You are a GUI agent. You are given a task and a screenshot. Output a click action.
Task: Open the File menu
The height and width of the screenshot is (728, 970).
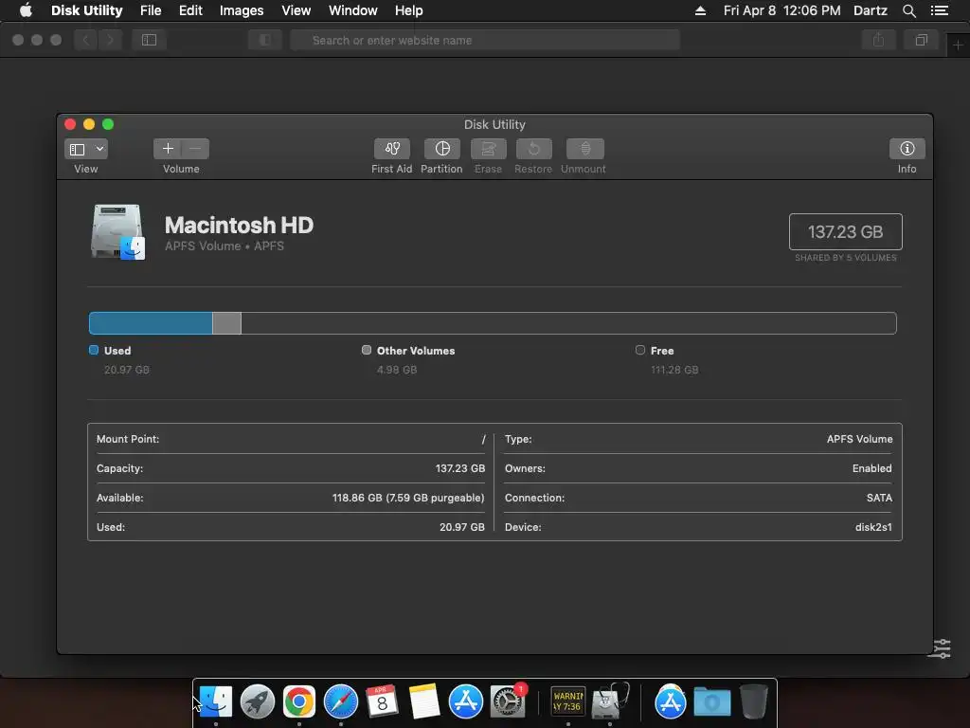pyautogui.click(x=151, y=10)
